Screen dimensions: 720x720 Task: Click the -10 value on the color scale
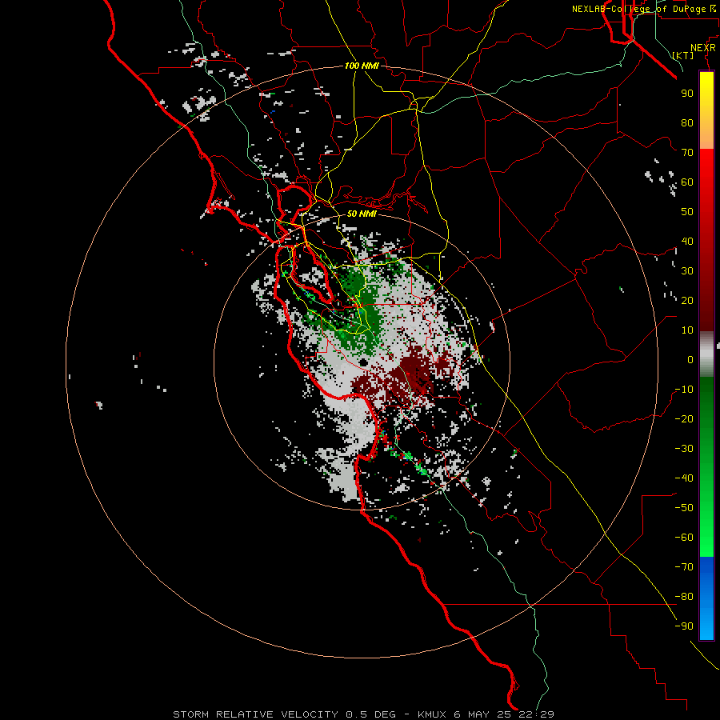tap(684, 390)
